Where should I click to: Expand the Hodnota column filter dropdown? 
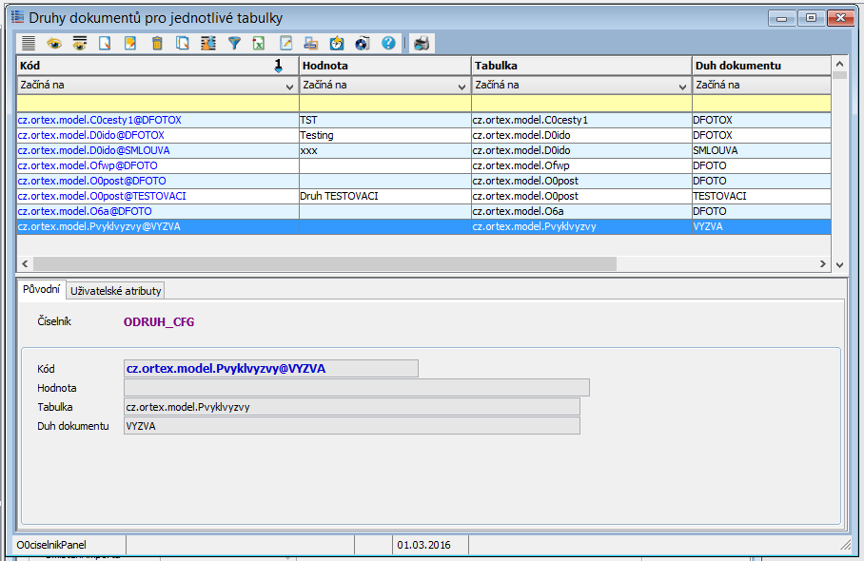pyautogui.click(x=462, y=85)
